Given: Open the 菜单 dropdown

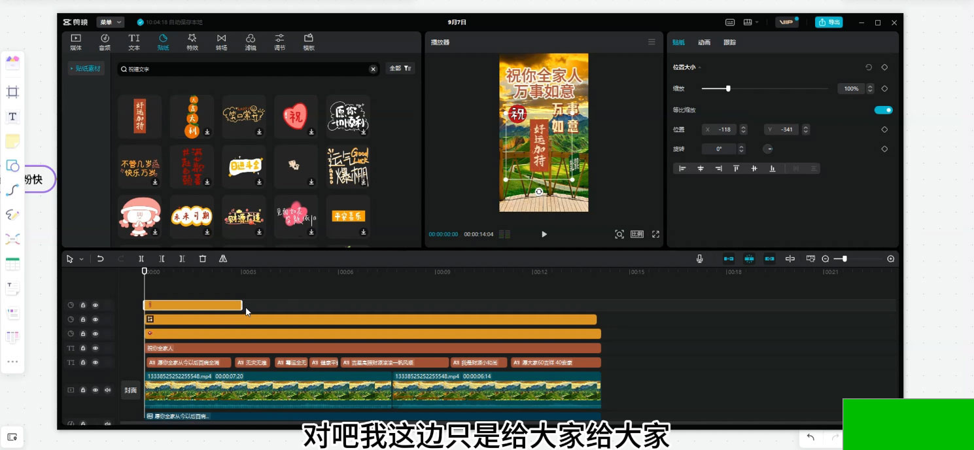Looking at the screenshot, I should click(x=110, y=22).
